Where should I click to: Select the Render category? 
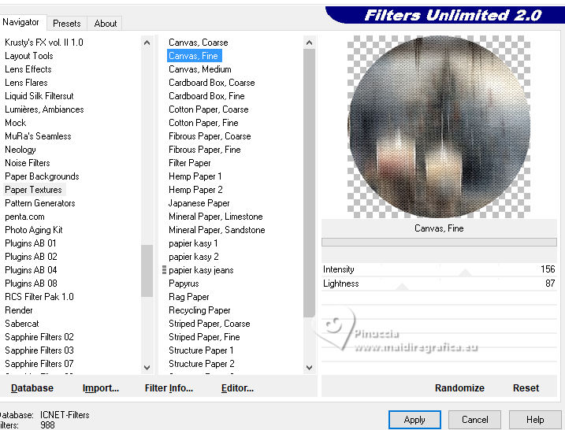[x=19, y=310]
